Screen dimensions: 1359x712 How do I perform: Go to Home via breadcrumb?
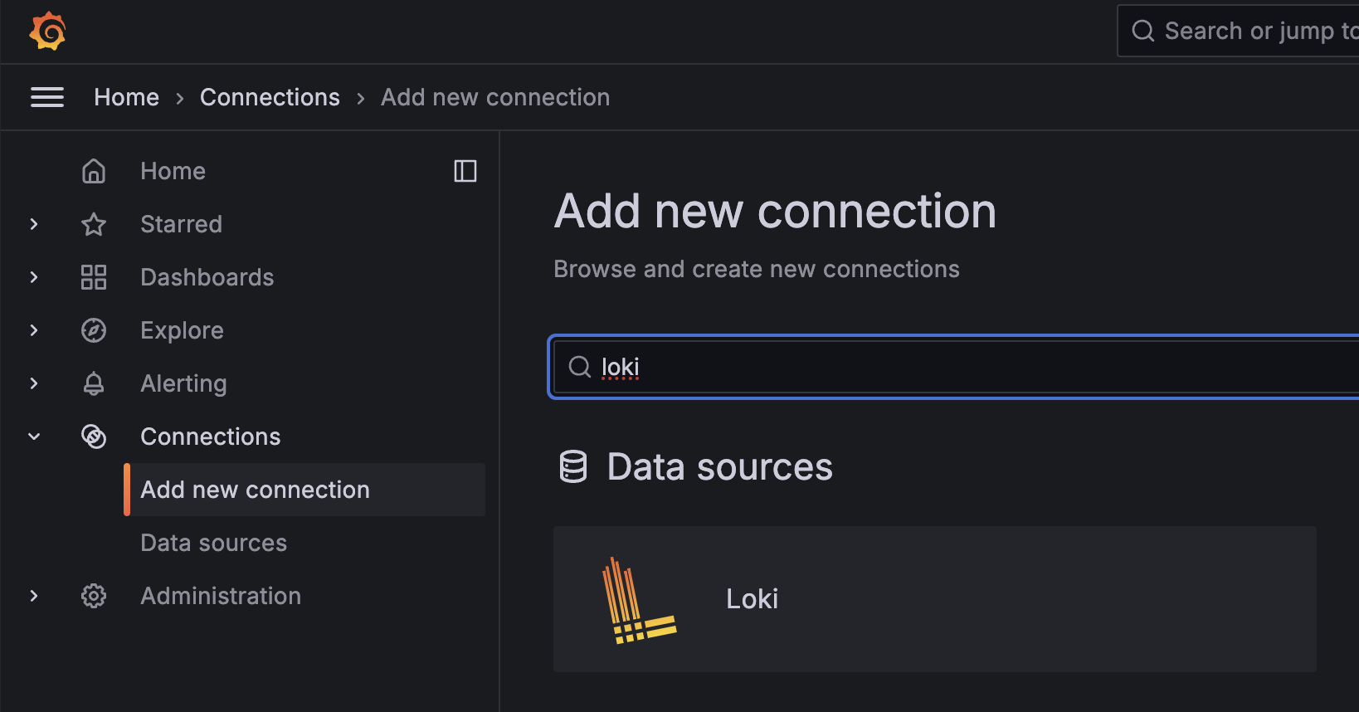pos(126,97)
